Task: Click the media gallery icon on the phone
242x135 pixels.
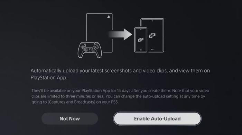Action: [x=141, y=40]
